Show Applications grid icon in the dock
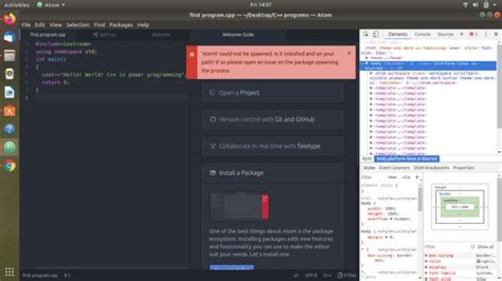 click(9, 271)
